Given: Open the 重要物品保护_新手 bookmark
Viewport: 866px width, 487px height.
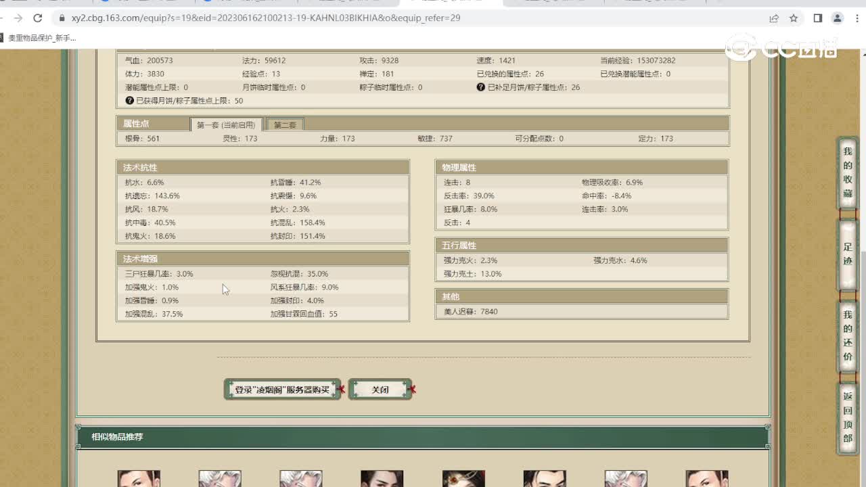Looking at the screenshot, I should coord(41,38).
